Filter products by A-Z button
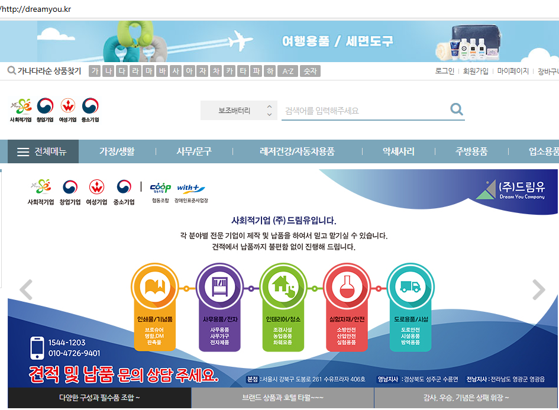The height and width of the screenshot is (410, 559). [287, 72]
